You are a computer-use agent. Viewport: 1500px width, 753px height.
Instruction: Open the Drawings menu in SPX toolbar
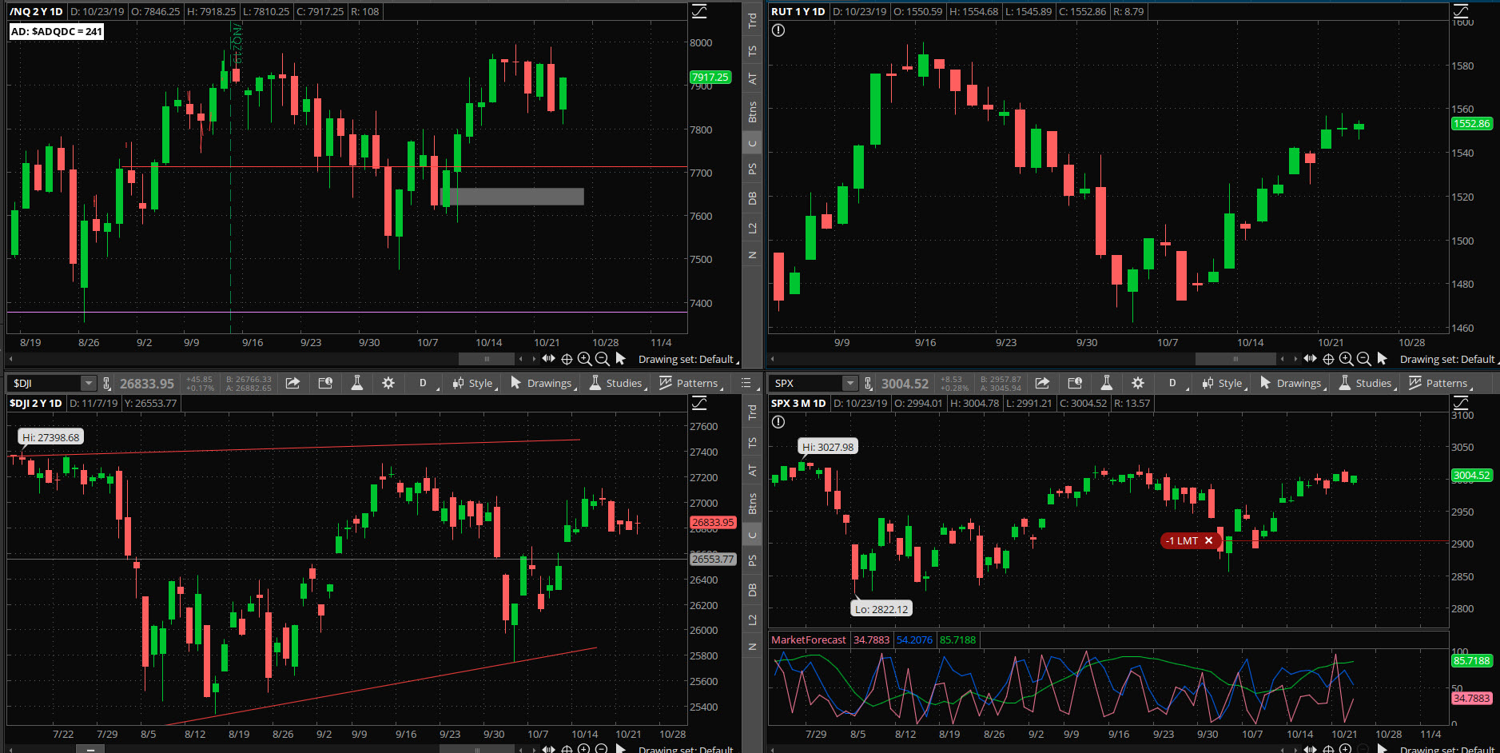point(1292,383)
